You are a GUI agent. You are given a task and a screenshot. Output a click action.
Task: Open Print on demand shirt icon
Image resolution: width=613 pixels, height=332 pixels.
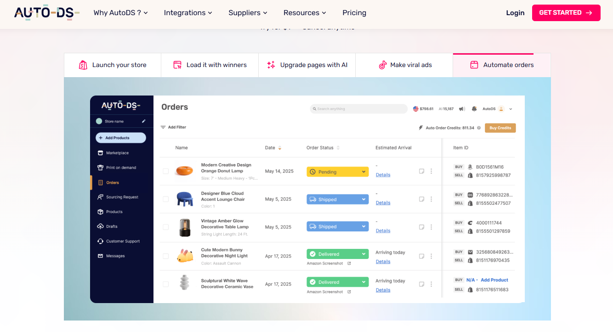[101, 168]
